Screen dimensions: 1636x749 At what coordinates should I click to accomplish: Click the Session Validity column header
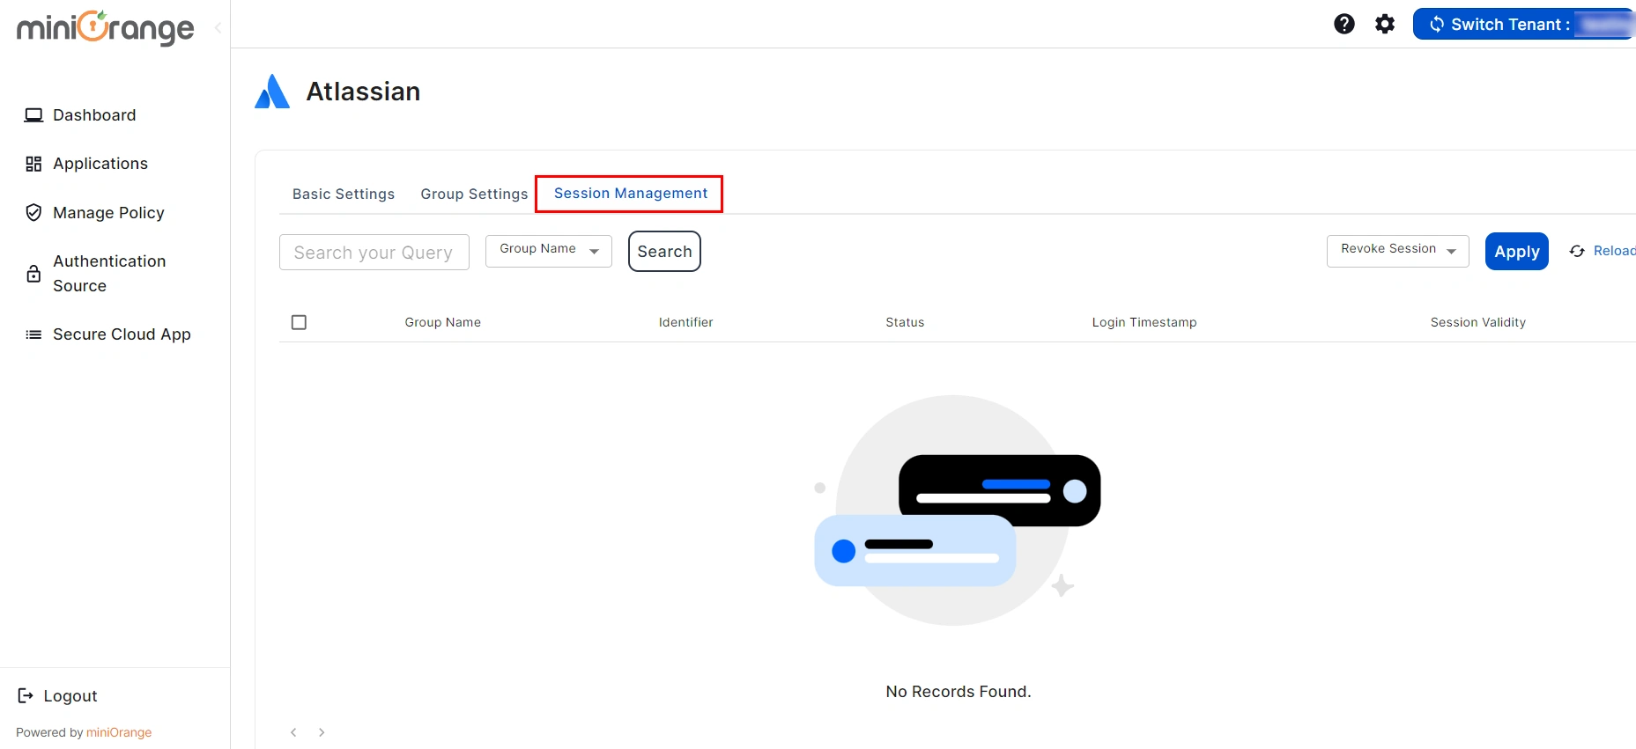1478,322
